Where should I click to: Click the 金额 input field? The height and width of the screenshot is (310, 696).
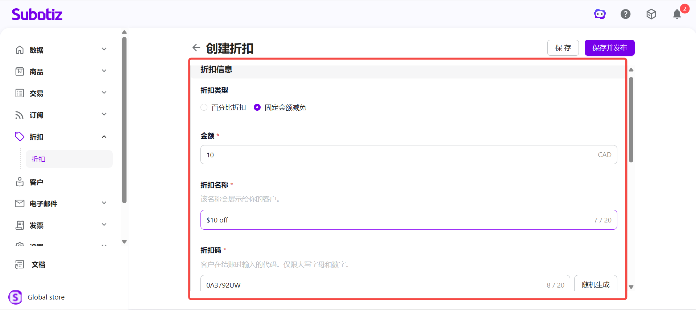(x=399, y=155)
